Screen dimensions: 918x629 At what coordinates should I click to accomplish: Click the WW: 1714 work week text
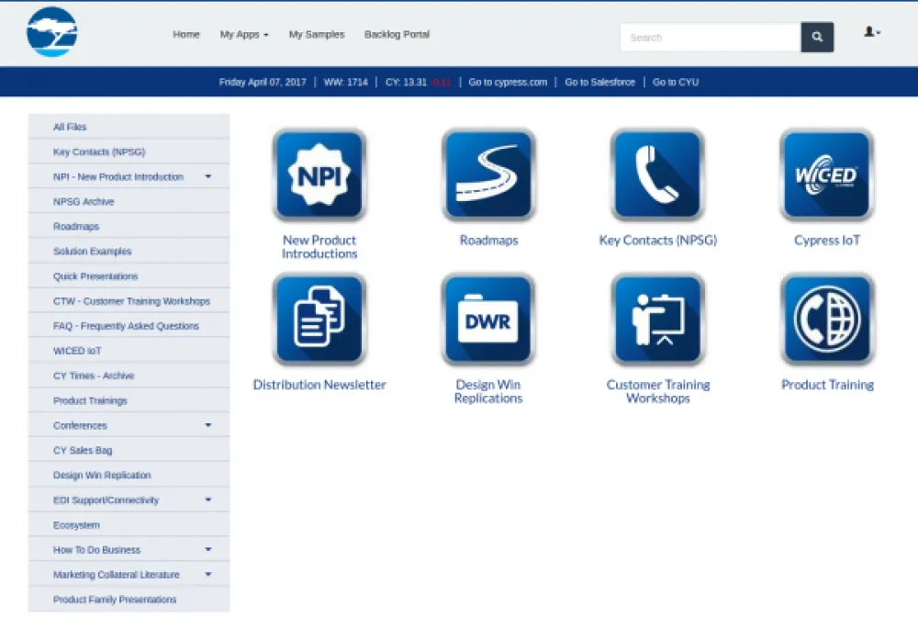(x=345, y=82)
